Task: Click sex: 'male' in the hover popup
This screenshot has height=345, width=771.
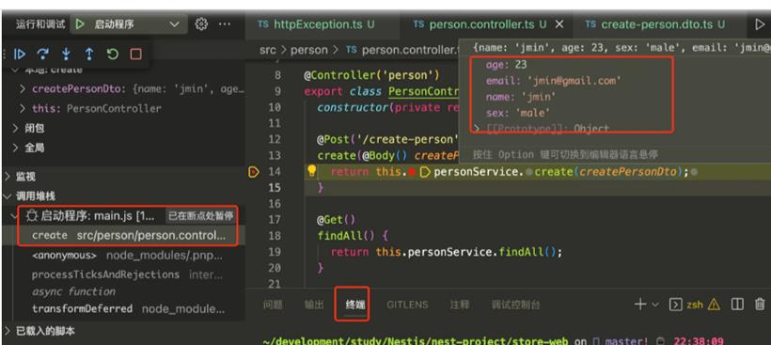Action: coord(518,113)
